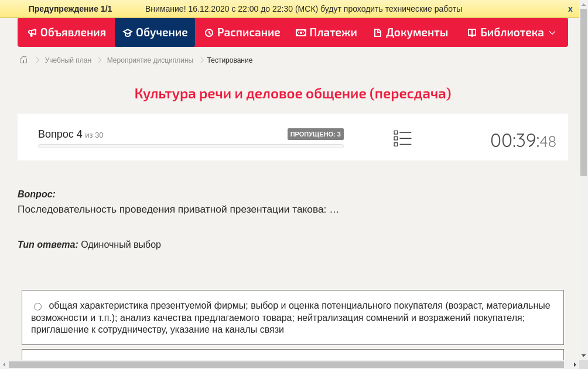Viewport: 588px width, 369px height.
Task: Click the book icon beside Библиотека
Action: (471, 33)
